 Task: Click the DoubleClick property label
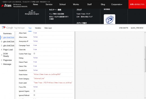click(23, 70)
